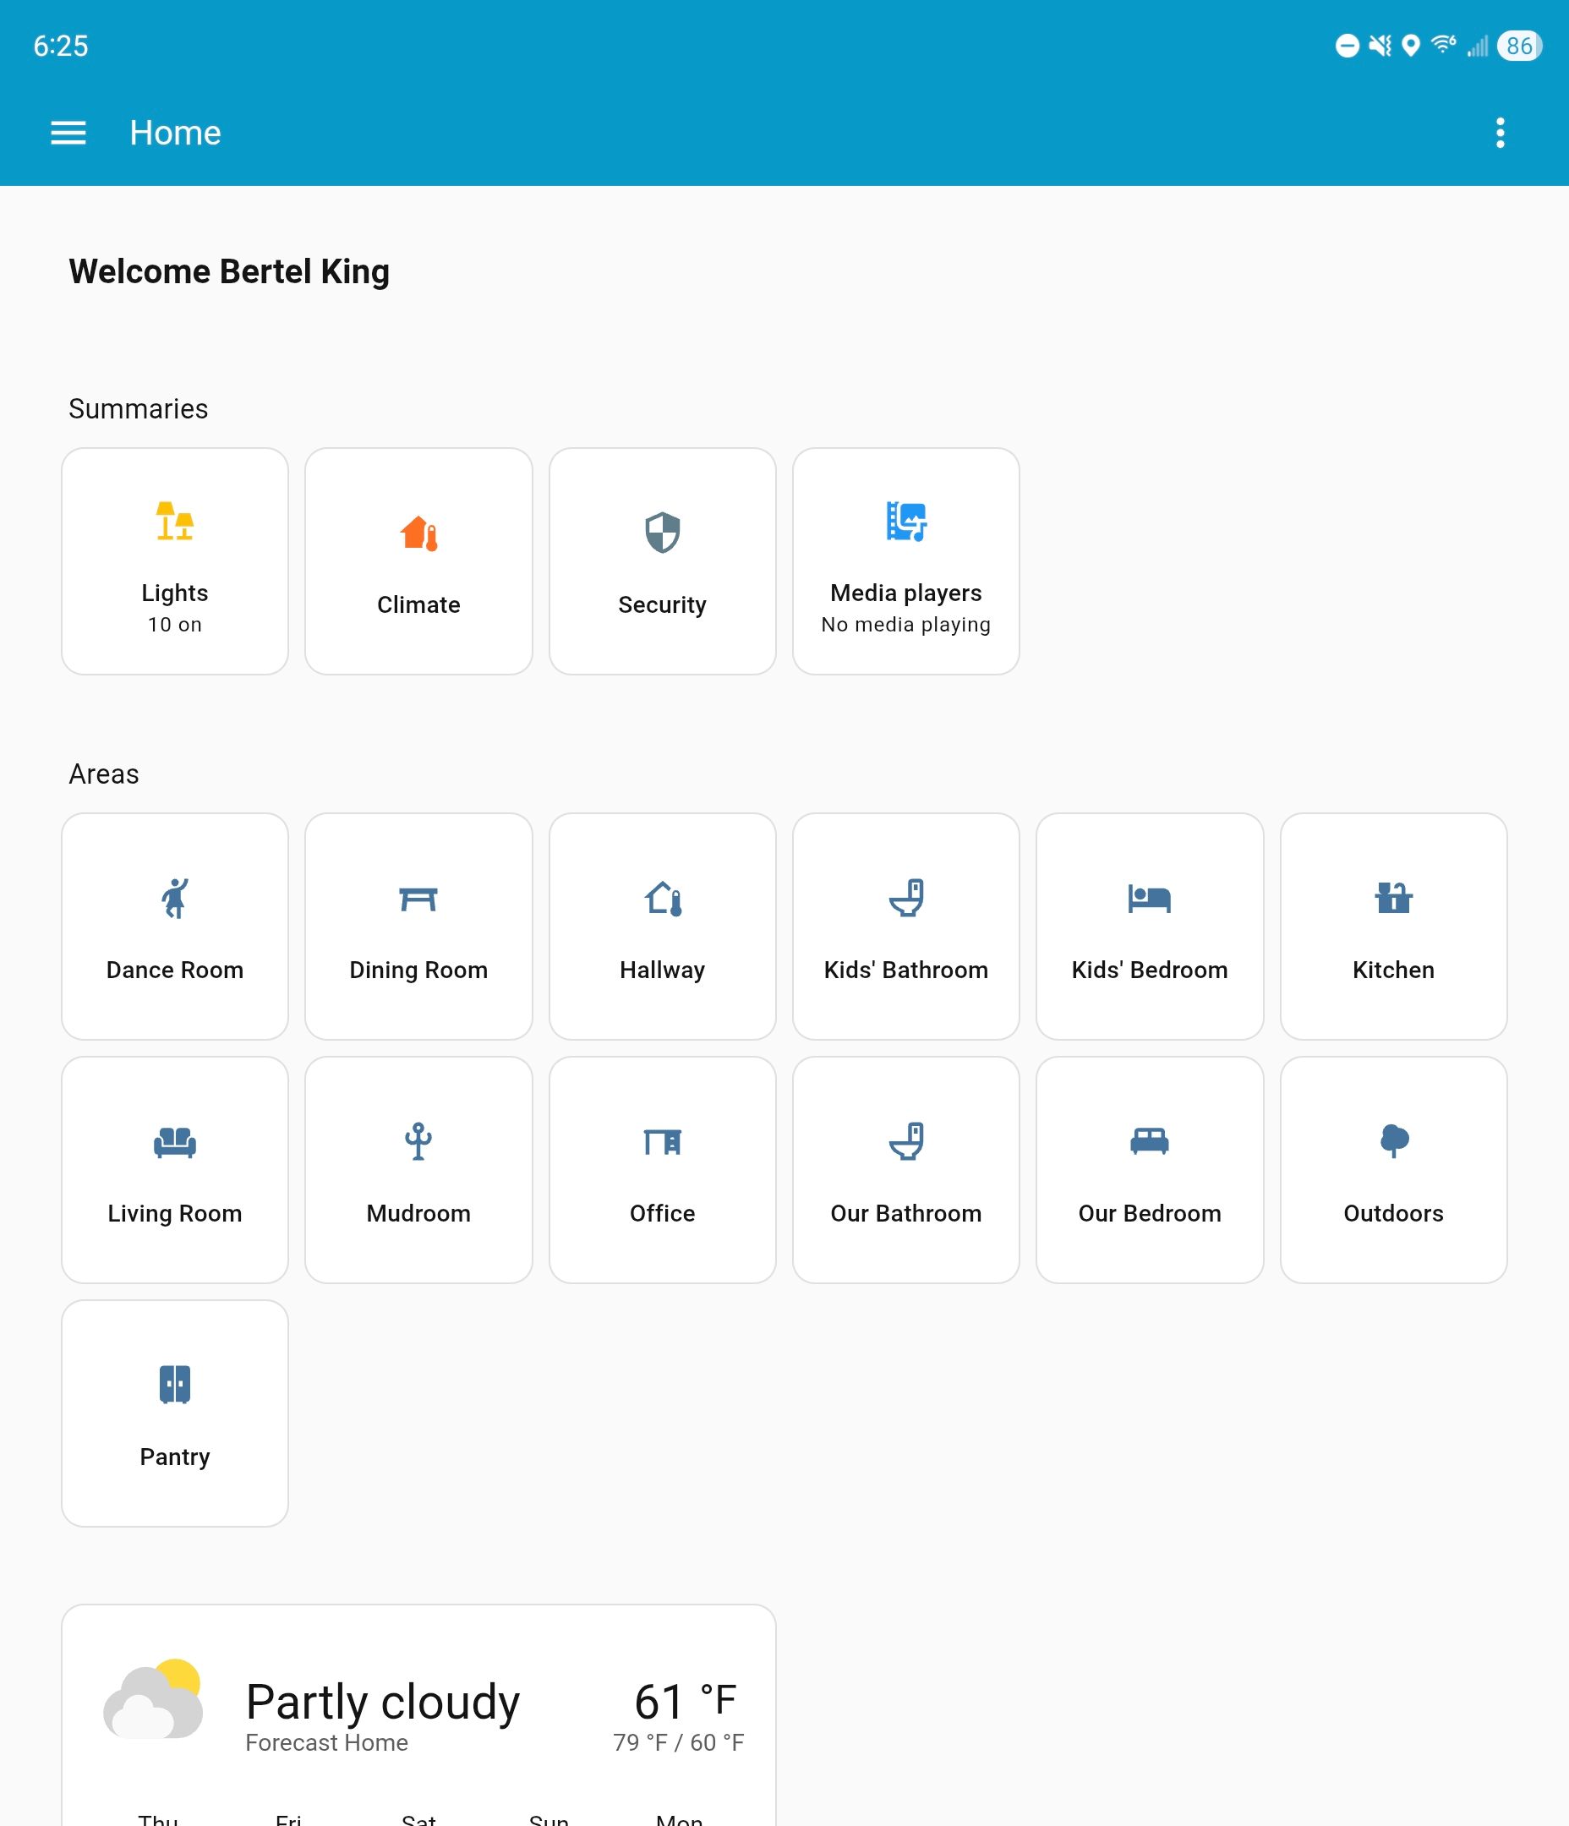
Task: Tap the Dining Room table icon
Action: [418, 899]
